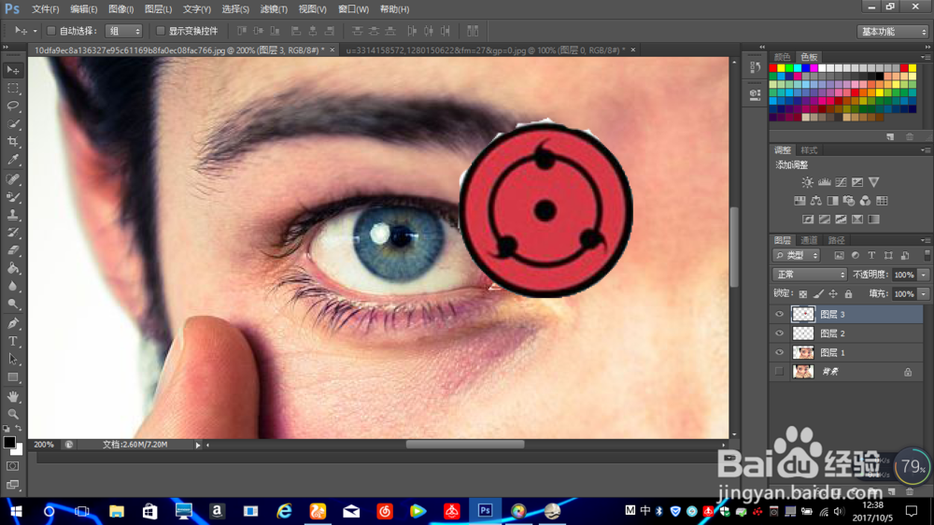
Task: Switch to the second document tab at 100%
Action: point(485,50)
